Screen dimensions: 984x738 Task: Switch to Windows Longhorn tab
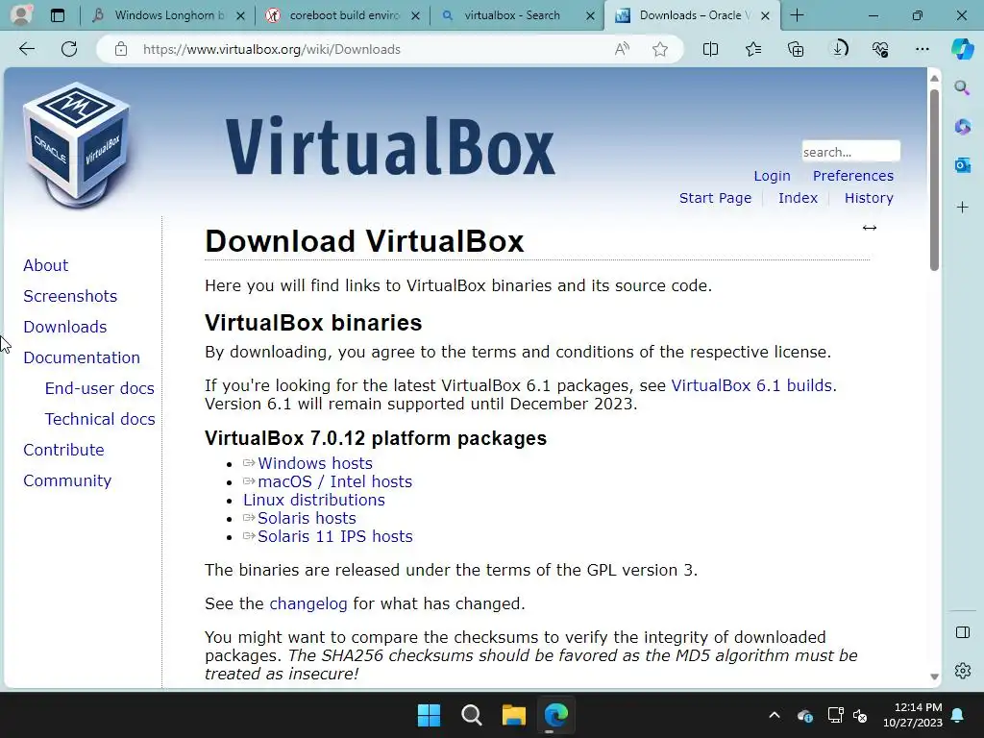(x=167, y=15)
